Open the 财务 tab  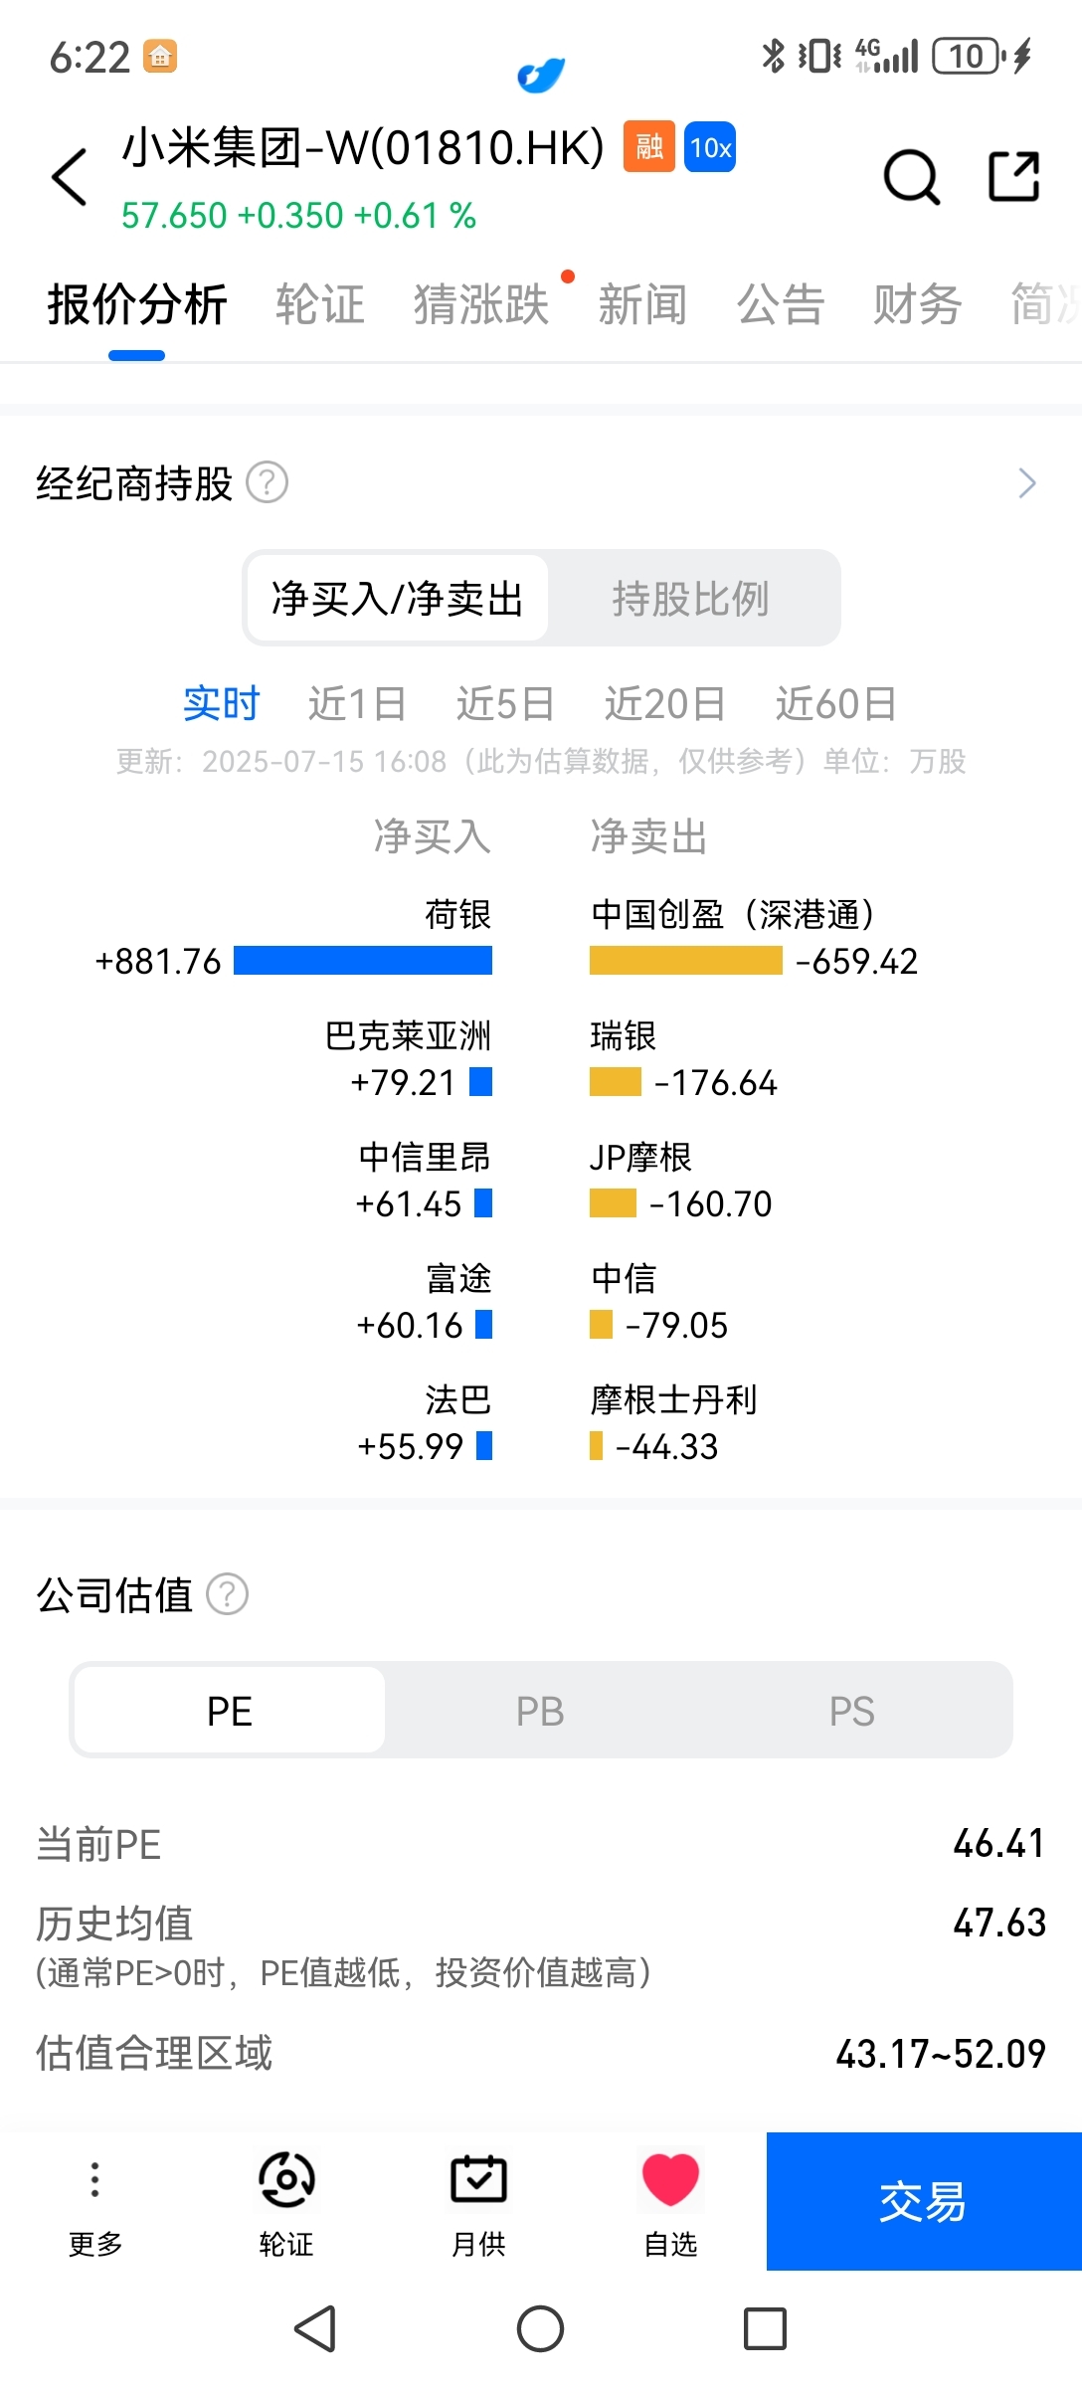pyautogui.click(x=917, y=304)
